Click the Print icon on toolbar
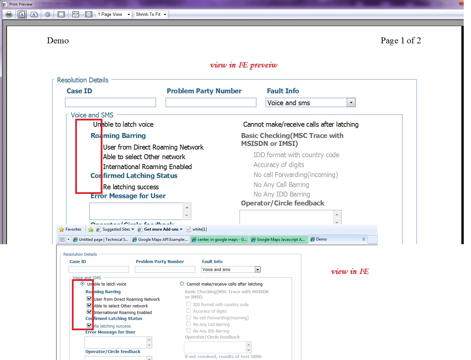The height and width of the screenshot is (360, 471). click(8, 14)
